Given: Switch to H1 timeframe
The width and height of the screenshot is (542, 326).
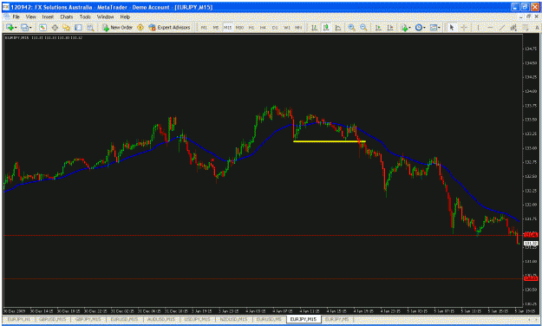Looking at the screenshot, I should point(251,28).
